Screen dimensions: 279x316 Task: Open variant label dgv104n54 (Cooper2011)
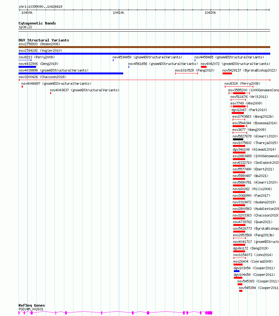(x=254, y=275)
